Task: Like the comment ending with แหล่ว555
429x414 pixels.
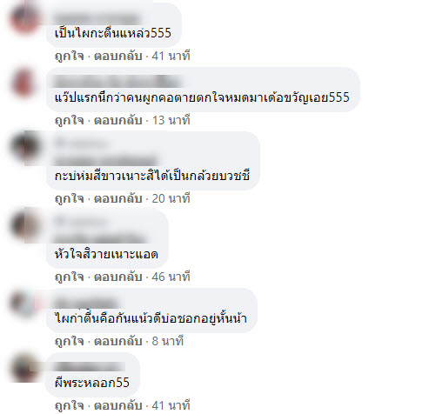Action: pyautogui.click(x=70, y=56)
